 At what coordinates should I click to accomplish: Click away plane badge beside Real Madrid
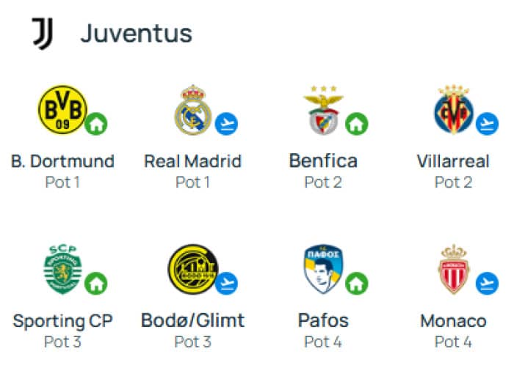point(226,124)
